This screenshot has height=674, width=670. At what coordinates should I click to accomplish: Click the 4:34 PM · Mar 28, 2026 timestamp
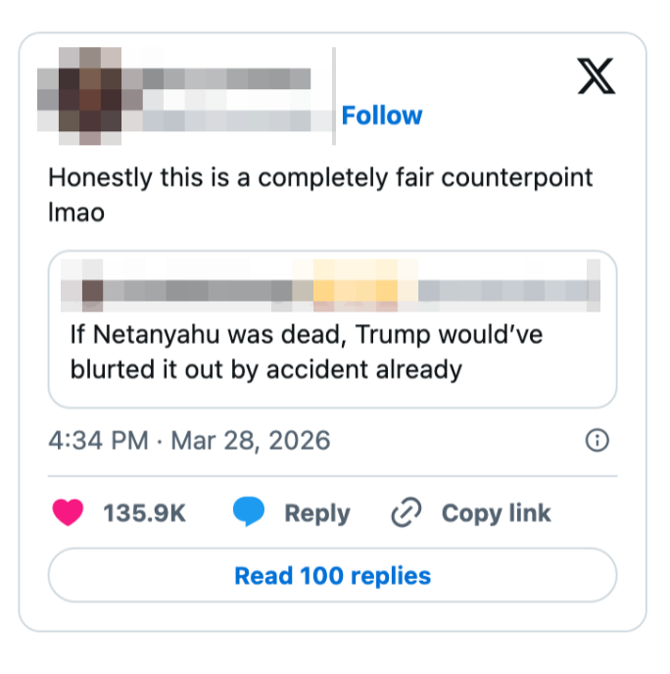click(x=189, y=440)
